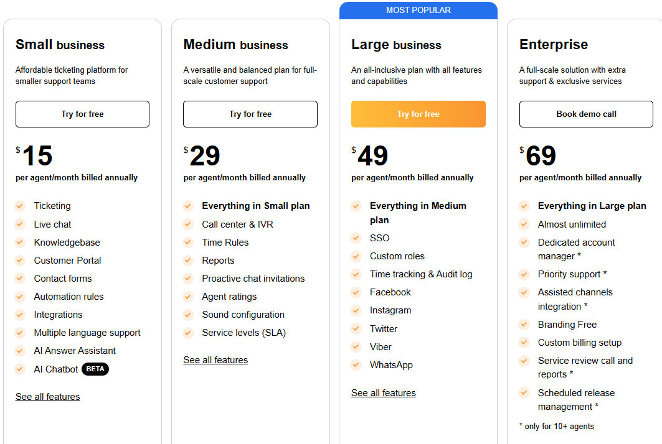Screen dimensions: 662x444
Task: Select the checkmark beside Service levels (SLA)
Action: point(188,333)
